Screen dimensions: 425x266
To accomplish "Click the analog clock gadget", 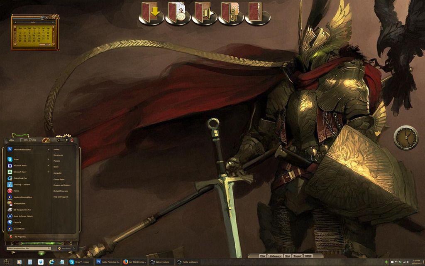I will pyautogui.click(x=406, y=137).
